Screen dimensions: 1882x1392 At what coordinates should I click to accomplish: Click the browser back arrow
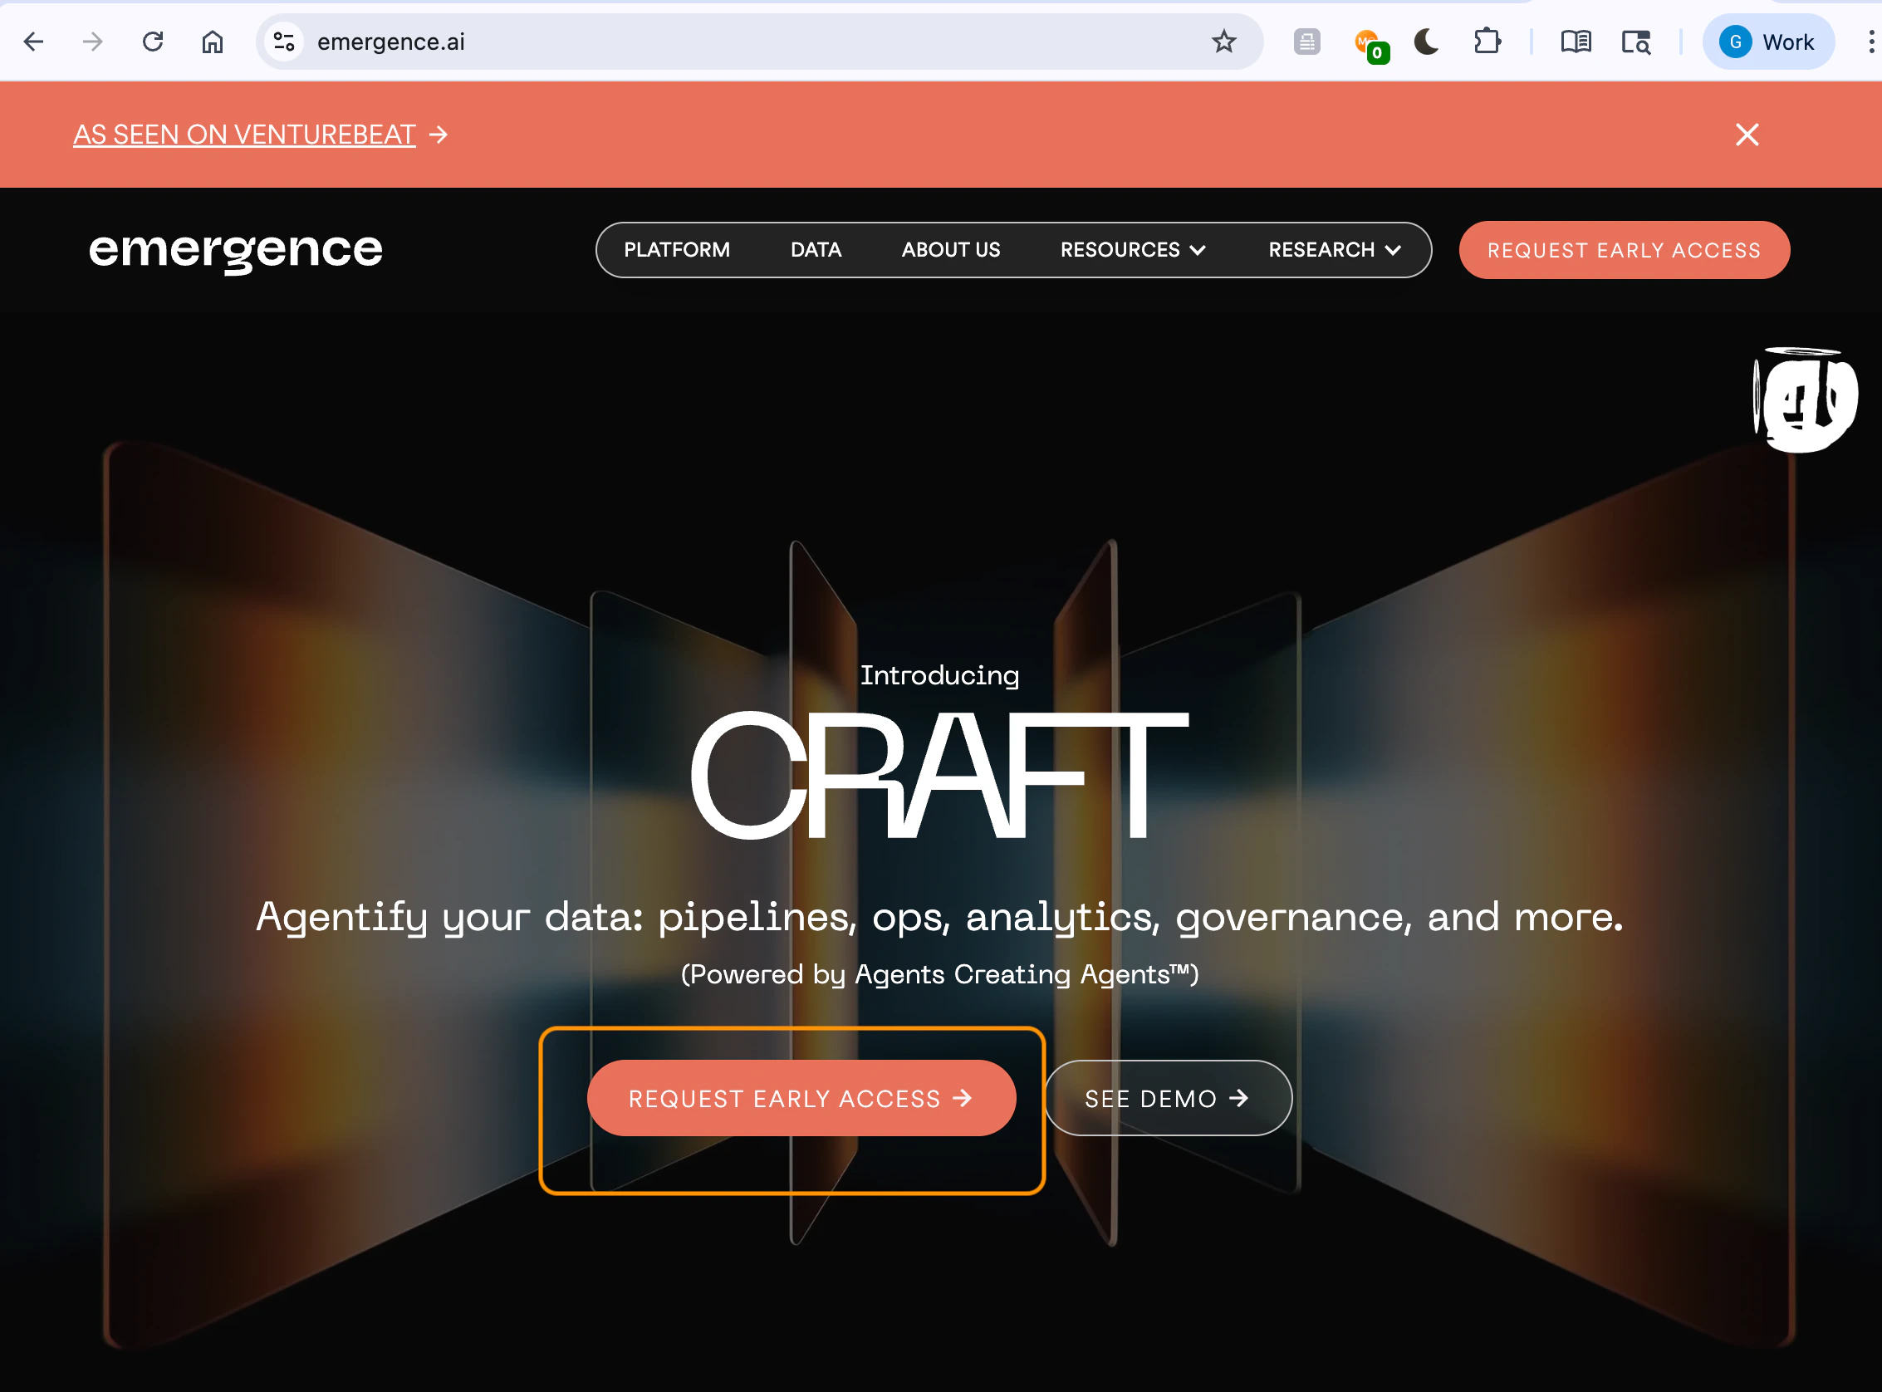[x=33, y=42]
